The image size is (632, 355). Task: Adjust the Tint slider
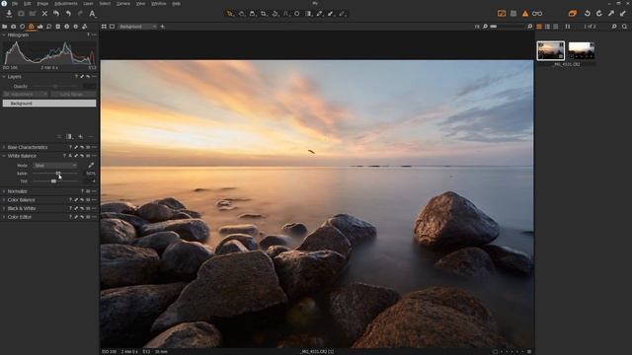(x=55, y=181)
